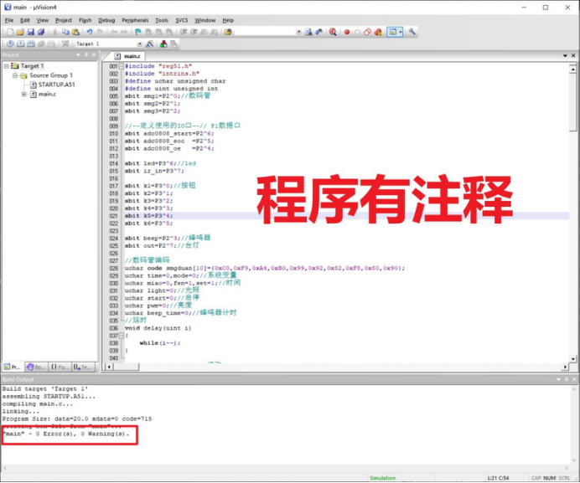Viewport: 580px width, 483px height.
Task: Click the editor vertical scrollbar down arrow
Action: click(x=573, y=358)
